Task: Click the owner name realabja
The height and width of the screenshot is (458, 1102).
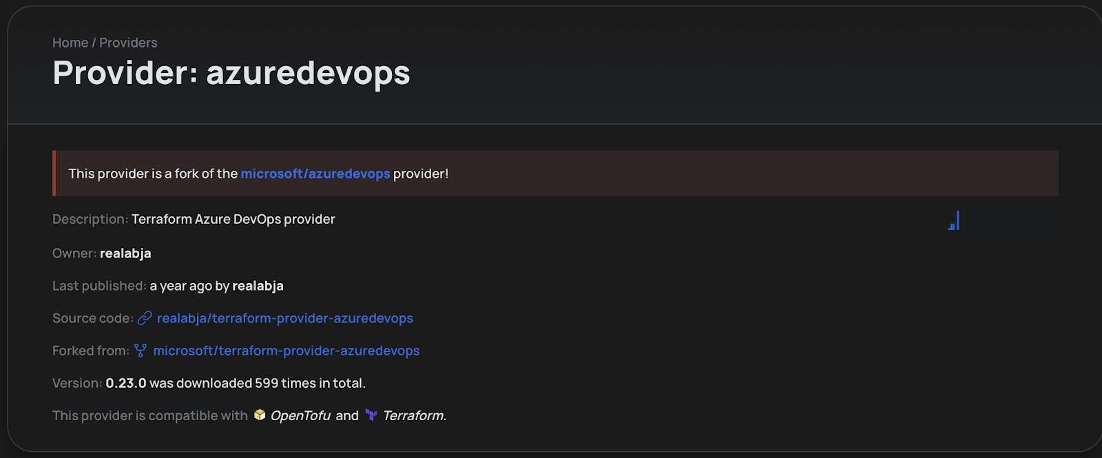Action: click(125, 253)
